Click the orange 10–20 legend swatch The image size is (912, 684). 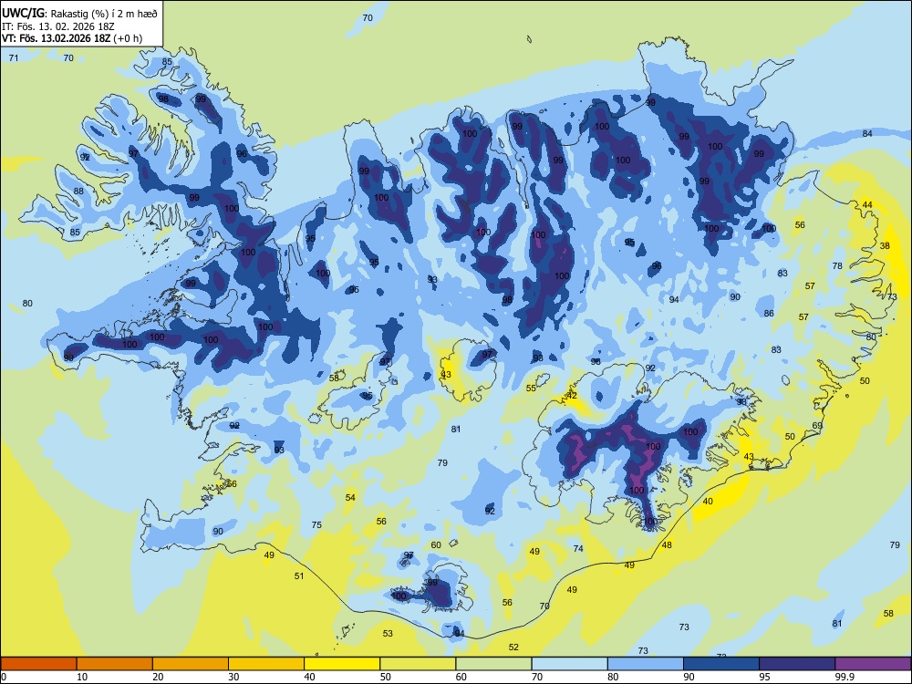click(x=115, y=664)
